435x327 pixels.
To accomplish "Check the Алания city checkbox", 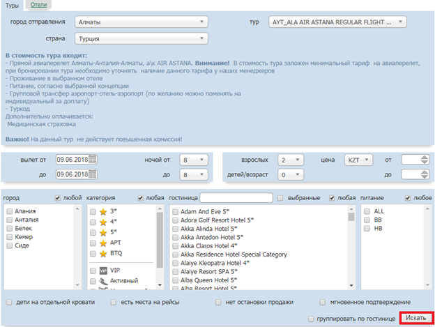I will tap(10, 211).
